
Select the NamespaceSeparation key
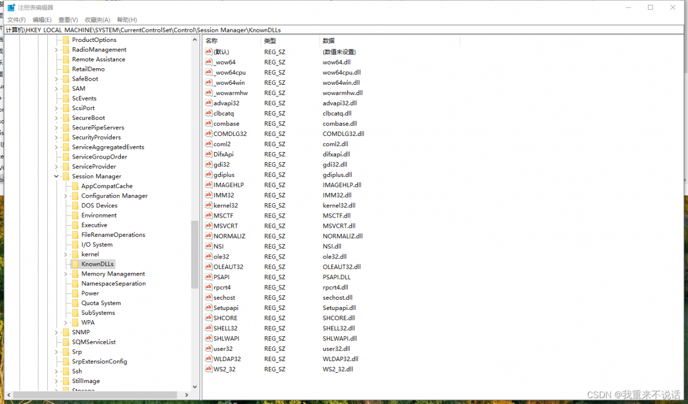(113, 284)
